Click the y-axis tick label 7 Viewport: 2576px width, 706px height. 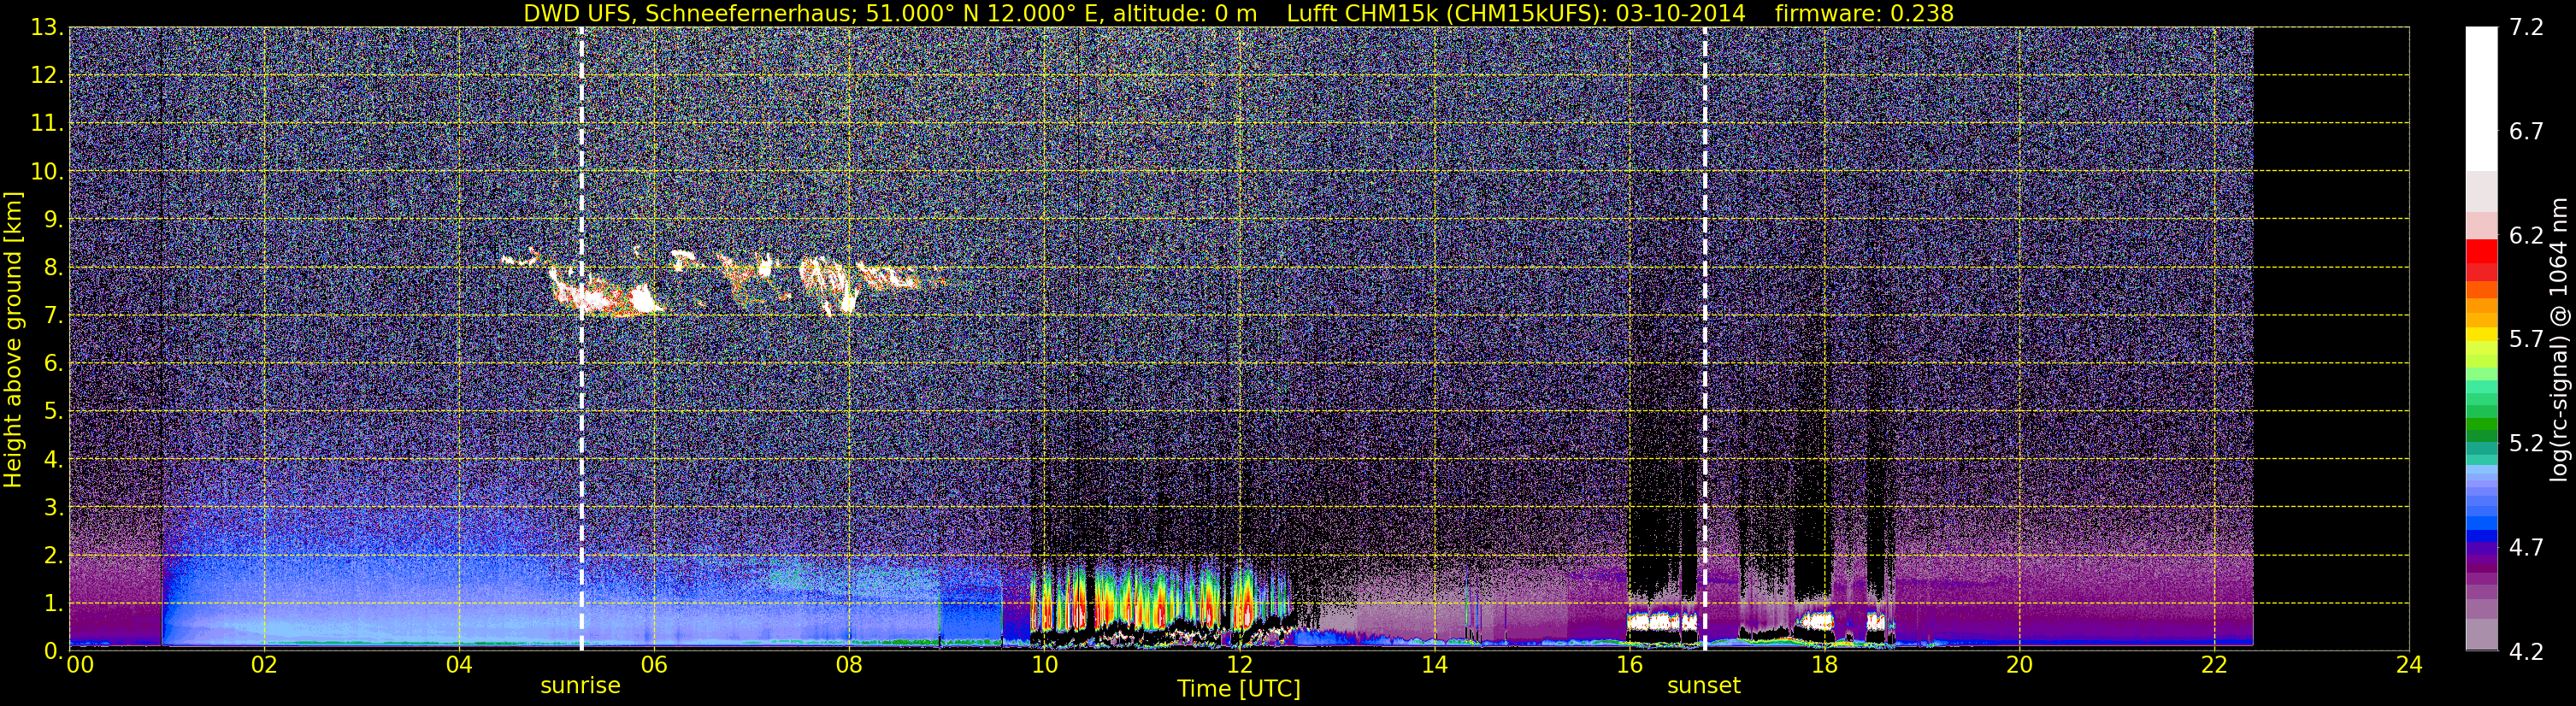[x=53, y=315]
